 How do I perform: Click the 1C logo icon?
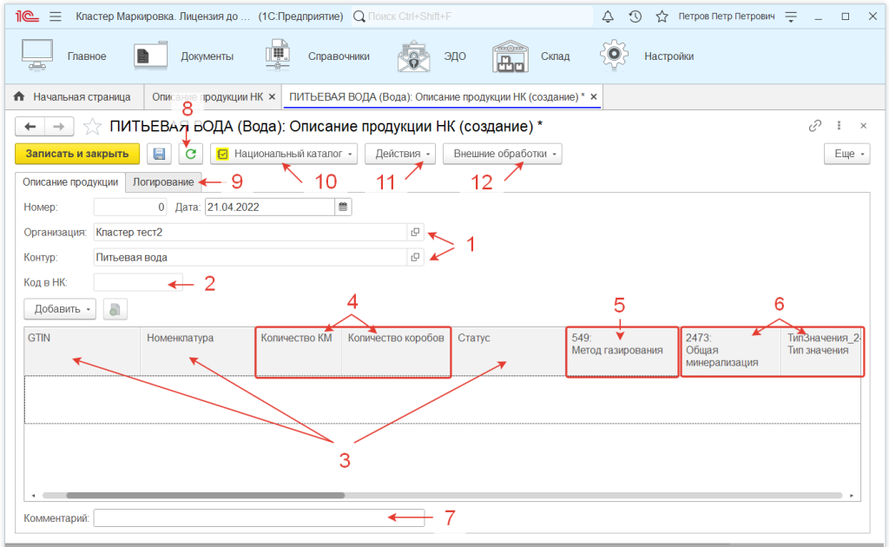click(27, 16)
